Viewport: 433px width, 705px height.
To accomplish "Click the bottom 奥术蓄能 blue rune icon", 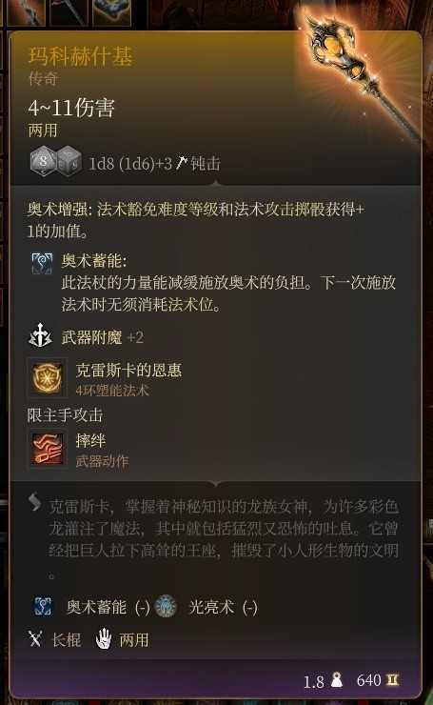I will click(43, 606).
